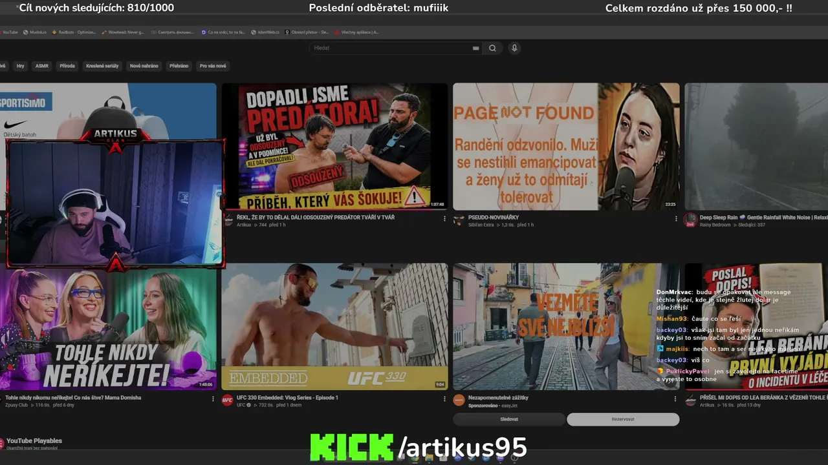Open the "Všechny aplikace" bookmark
Screen dimensions: 828x465
click(x=356, y=32)
